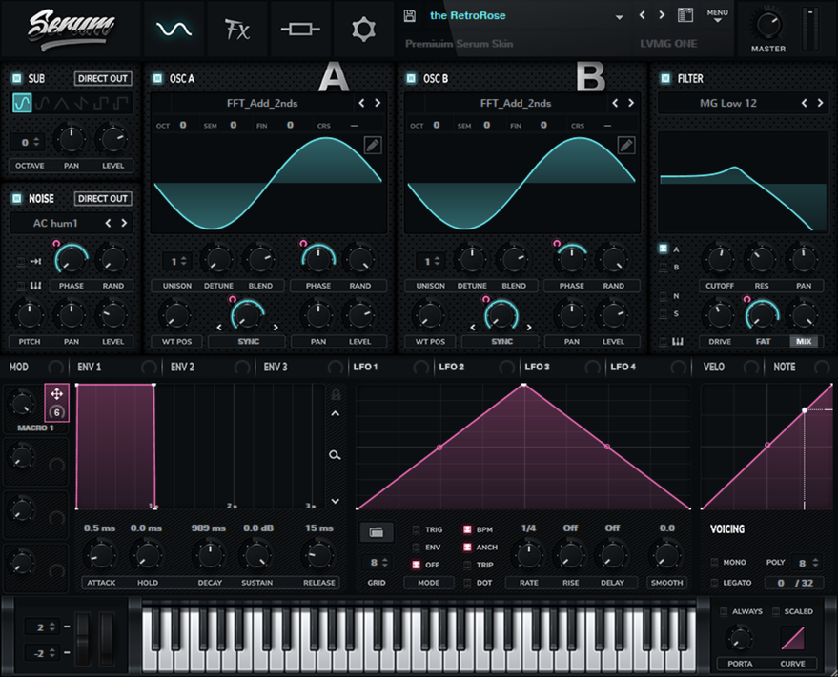Viewport: 838px width, 677px height.
Task: Click the MASTER volume knob
Action: (768, 25)
